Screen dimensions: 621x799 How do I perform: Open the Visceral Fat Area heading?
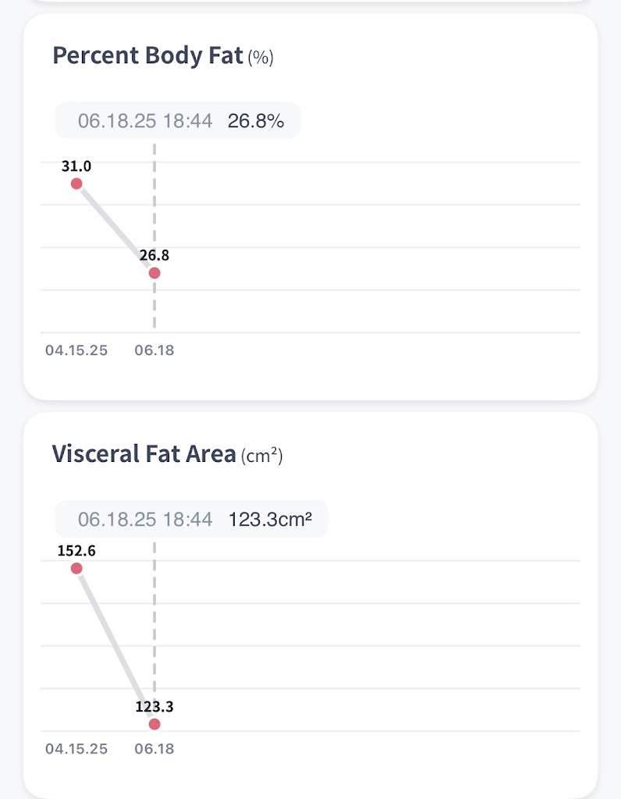pyautogui.click(x=144, y=454)
